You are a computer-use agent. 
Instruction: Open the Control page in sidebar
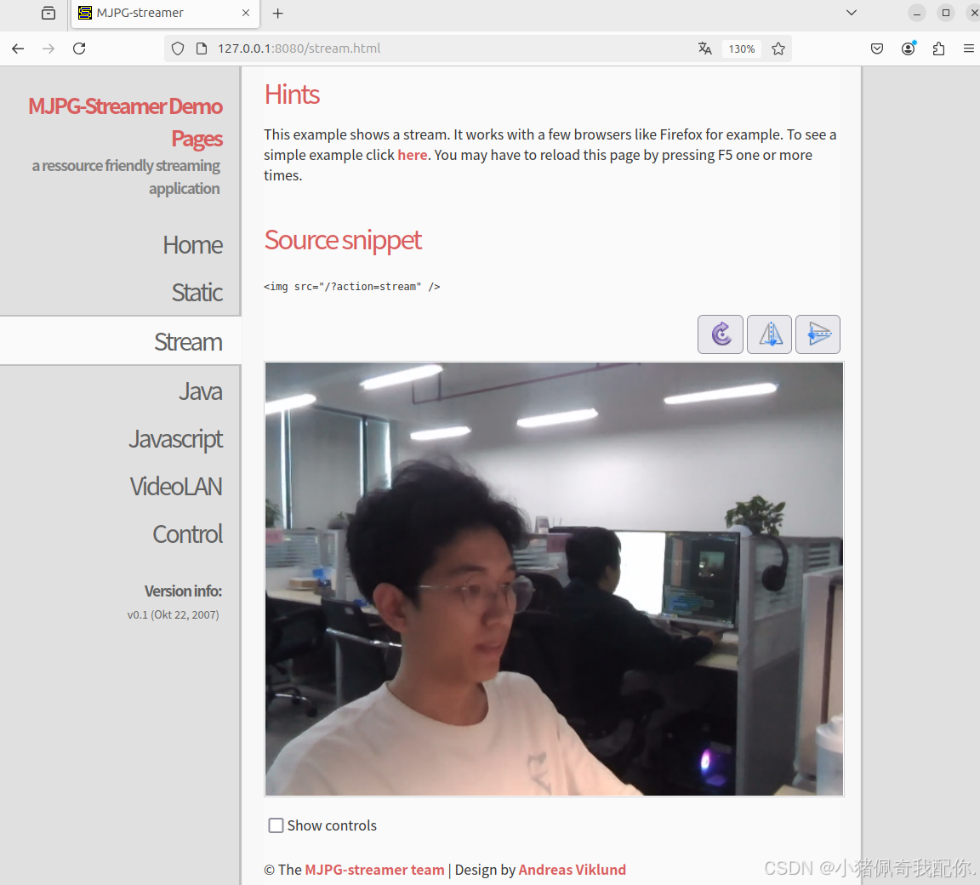click(187, 534)
